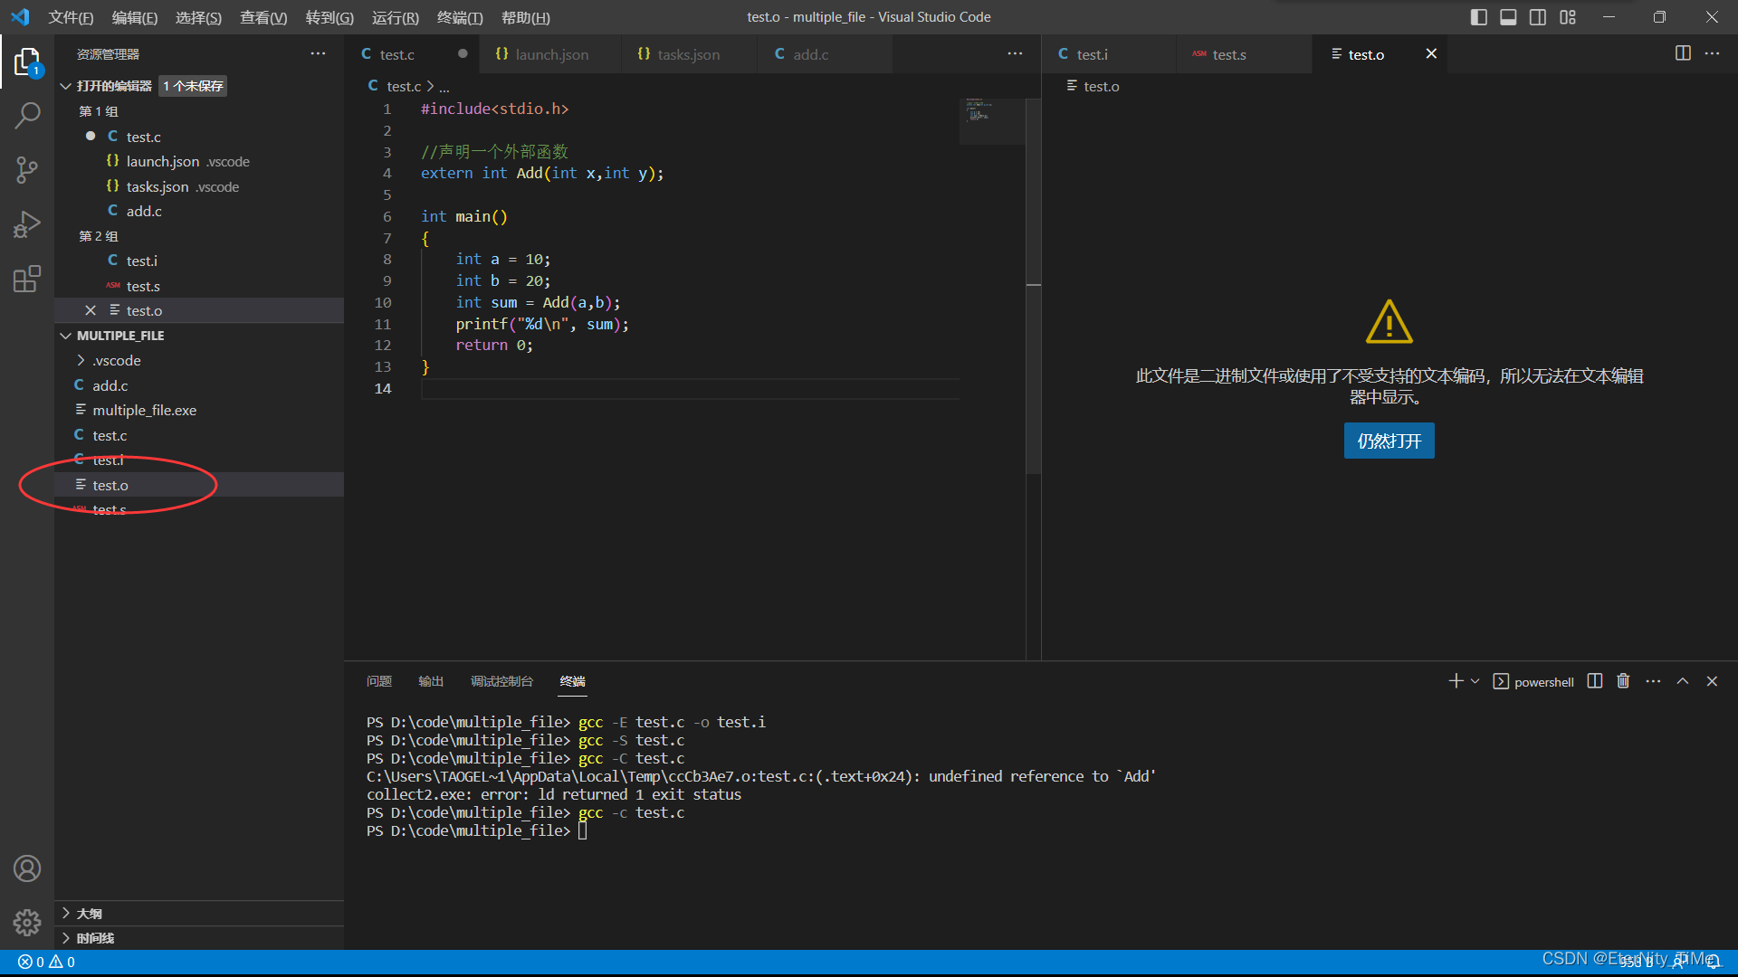This screenshot has width=1738, height=977.
Task: Switch to the 问题 panel tab
Action: tap(378, 681)
